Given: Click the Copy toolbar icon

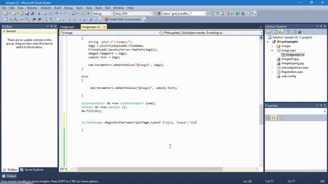Looking at the screenshot, I should pos(45,14).
